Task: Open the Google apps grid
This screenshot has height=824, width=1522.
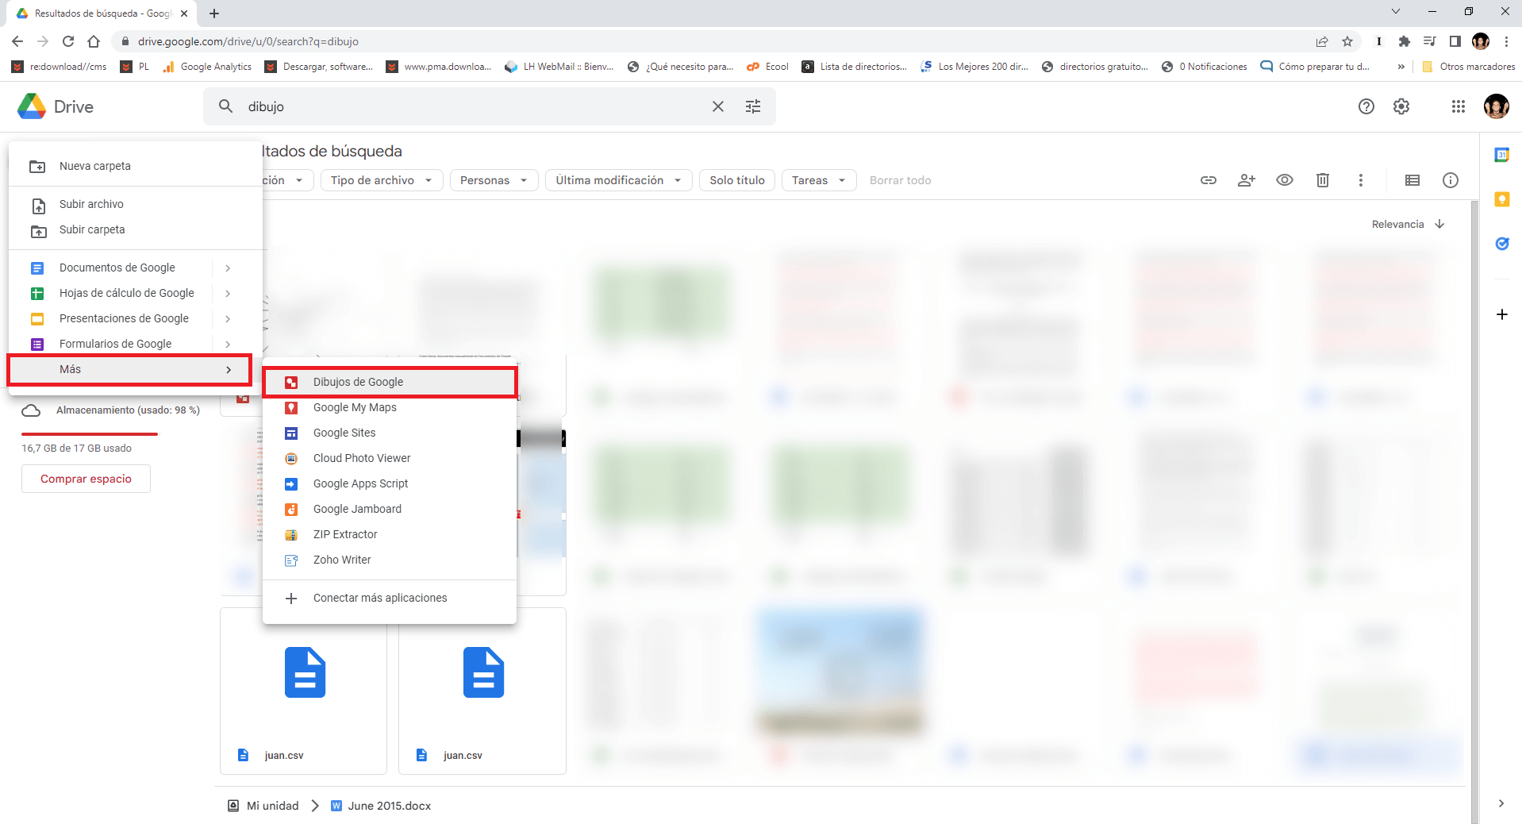Action: (1459, 106)
